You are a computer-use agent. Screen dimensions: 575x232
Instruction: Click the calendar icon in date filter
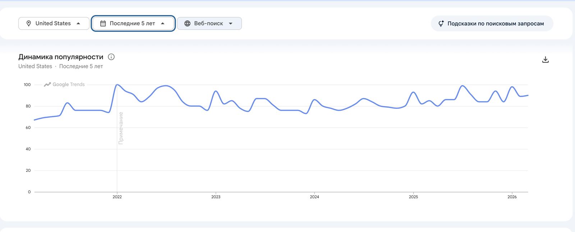103,24
